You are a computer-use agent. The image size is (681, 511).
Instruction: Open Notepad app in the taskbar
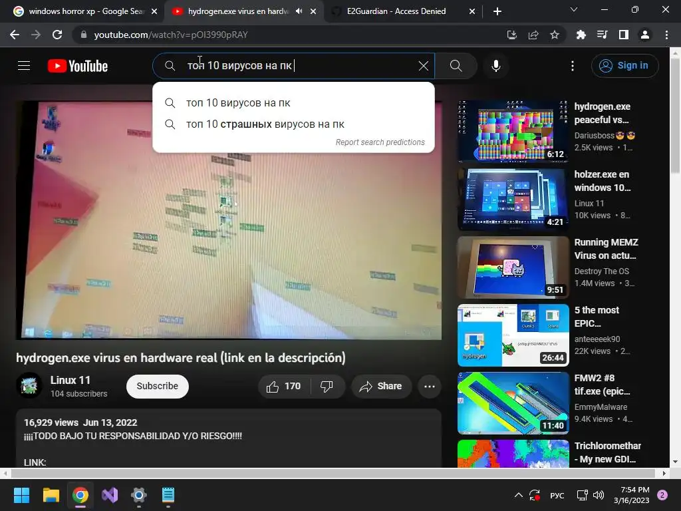168,495
